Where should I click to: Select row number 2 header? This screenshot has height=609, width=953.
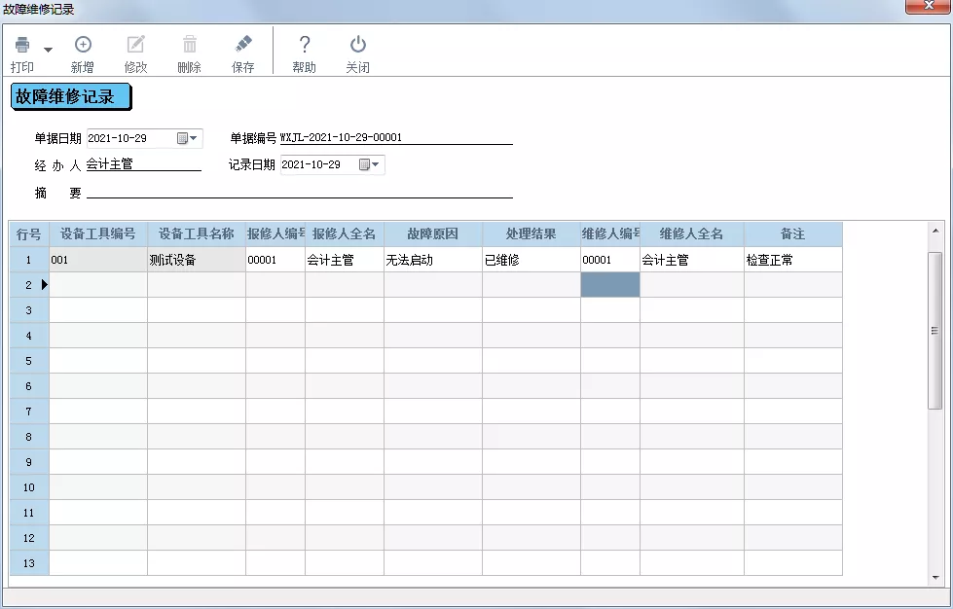click(29, 285)
